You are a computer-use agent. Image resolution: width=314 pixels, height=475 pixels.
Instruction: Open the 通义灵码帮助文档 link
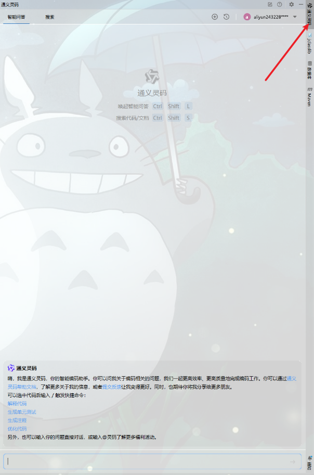pos(22,387)
